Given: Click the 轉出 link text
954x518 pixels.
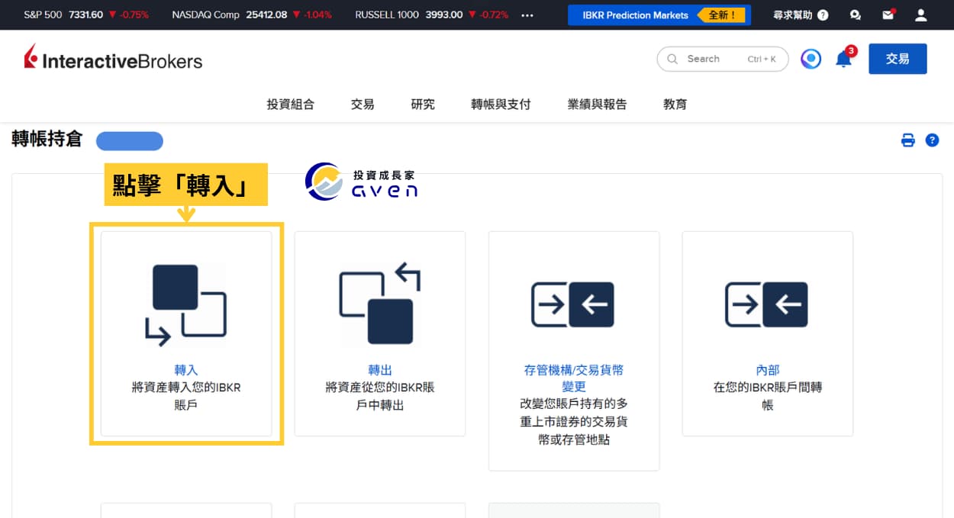Looking at the screenshot, I should [380, 370].
